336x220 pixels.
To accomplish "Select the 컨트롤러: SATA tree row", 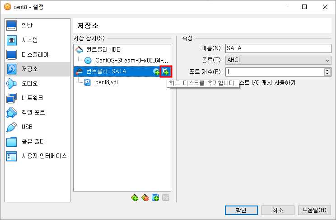I will (x=122, y=72).
